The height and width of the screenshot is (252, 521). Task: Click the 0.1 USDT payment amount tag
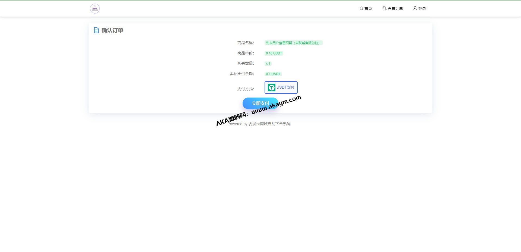[x=273, y=74]
